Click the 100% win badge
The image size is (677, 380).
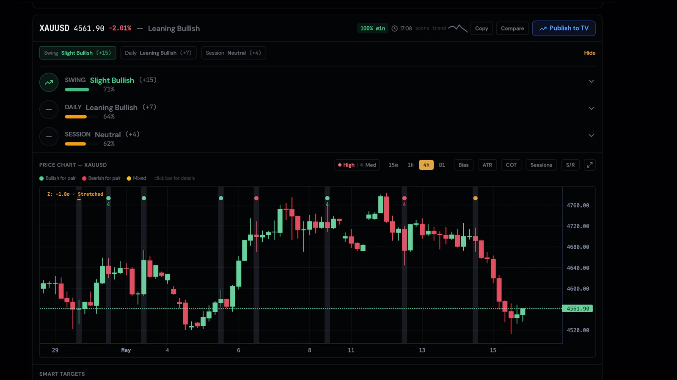(x=373, y=28)
